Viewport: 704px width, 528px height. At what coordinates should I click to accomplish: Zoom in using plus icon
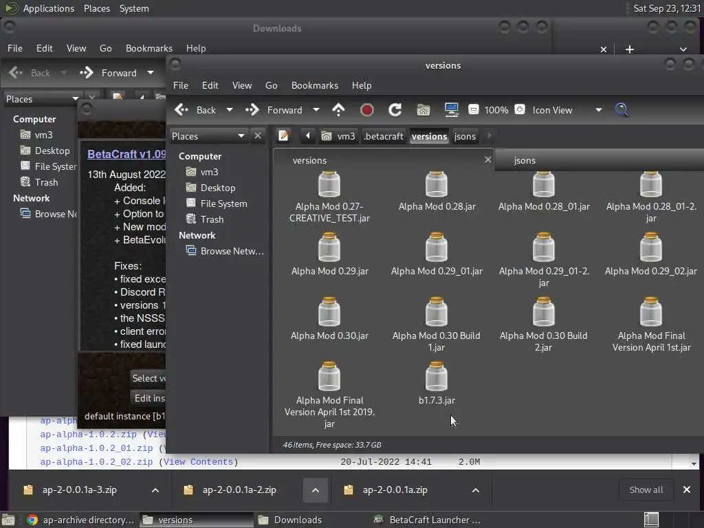(x=520, y=109)
